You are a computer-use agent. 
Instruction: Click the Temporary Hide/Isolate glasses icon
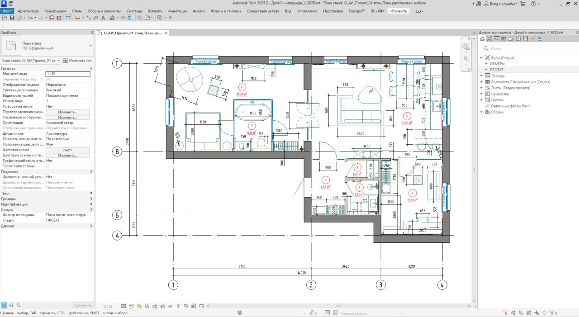pos(171,306)
